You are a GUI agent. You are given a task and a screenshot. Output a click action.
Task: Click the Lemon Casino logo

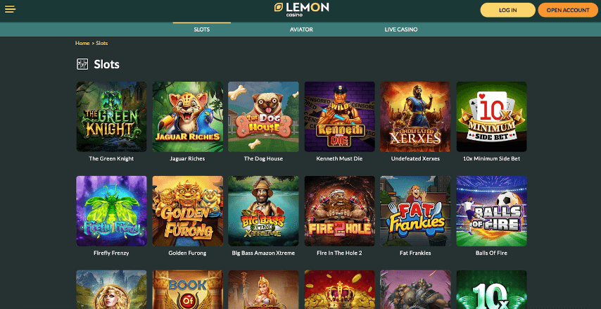[x=301, y=9]
